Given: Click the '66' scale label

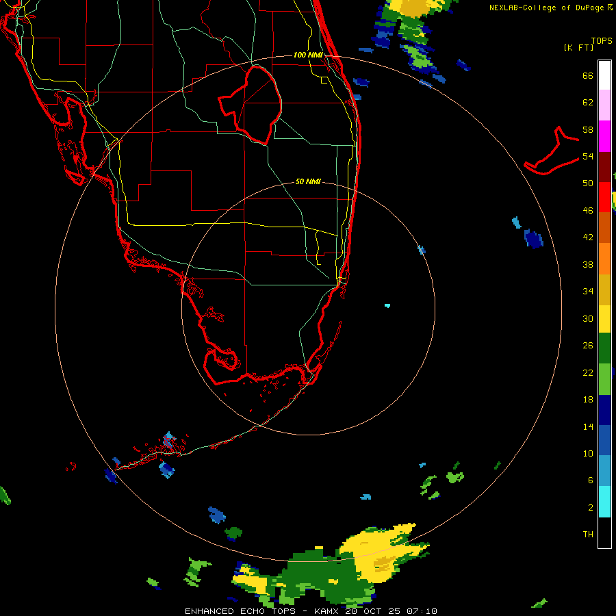Looking at the screenshot, I should pyautogui.click(x=588, y=76).
